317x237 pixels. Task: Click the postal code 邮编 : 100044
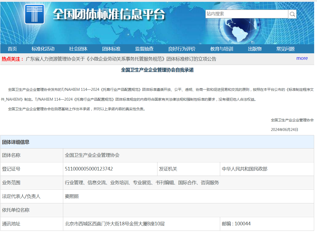(236, 224)
